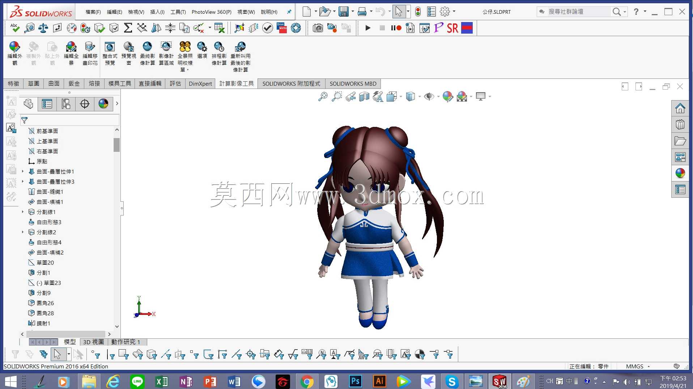Screen dimensions: 693x389
Task: Click the 影像計算區域 button
Action: point(166,53)
